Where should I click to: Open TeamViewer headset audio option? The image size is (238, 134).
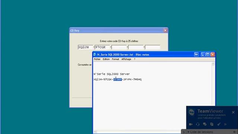[x=197, y=124]
